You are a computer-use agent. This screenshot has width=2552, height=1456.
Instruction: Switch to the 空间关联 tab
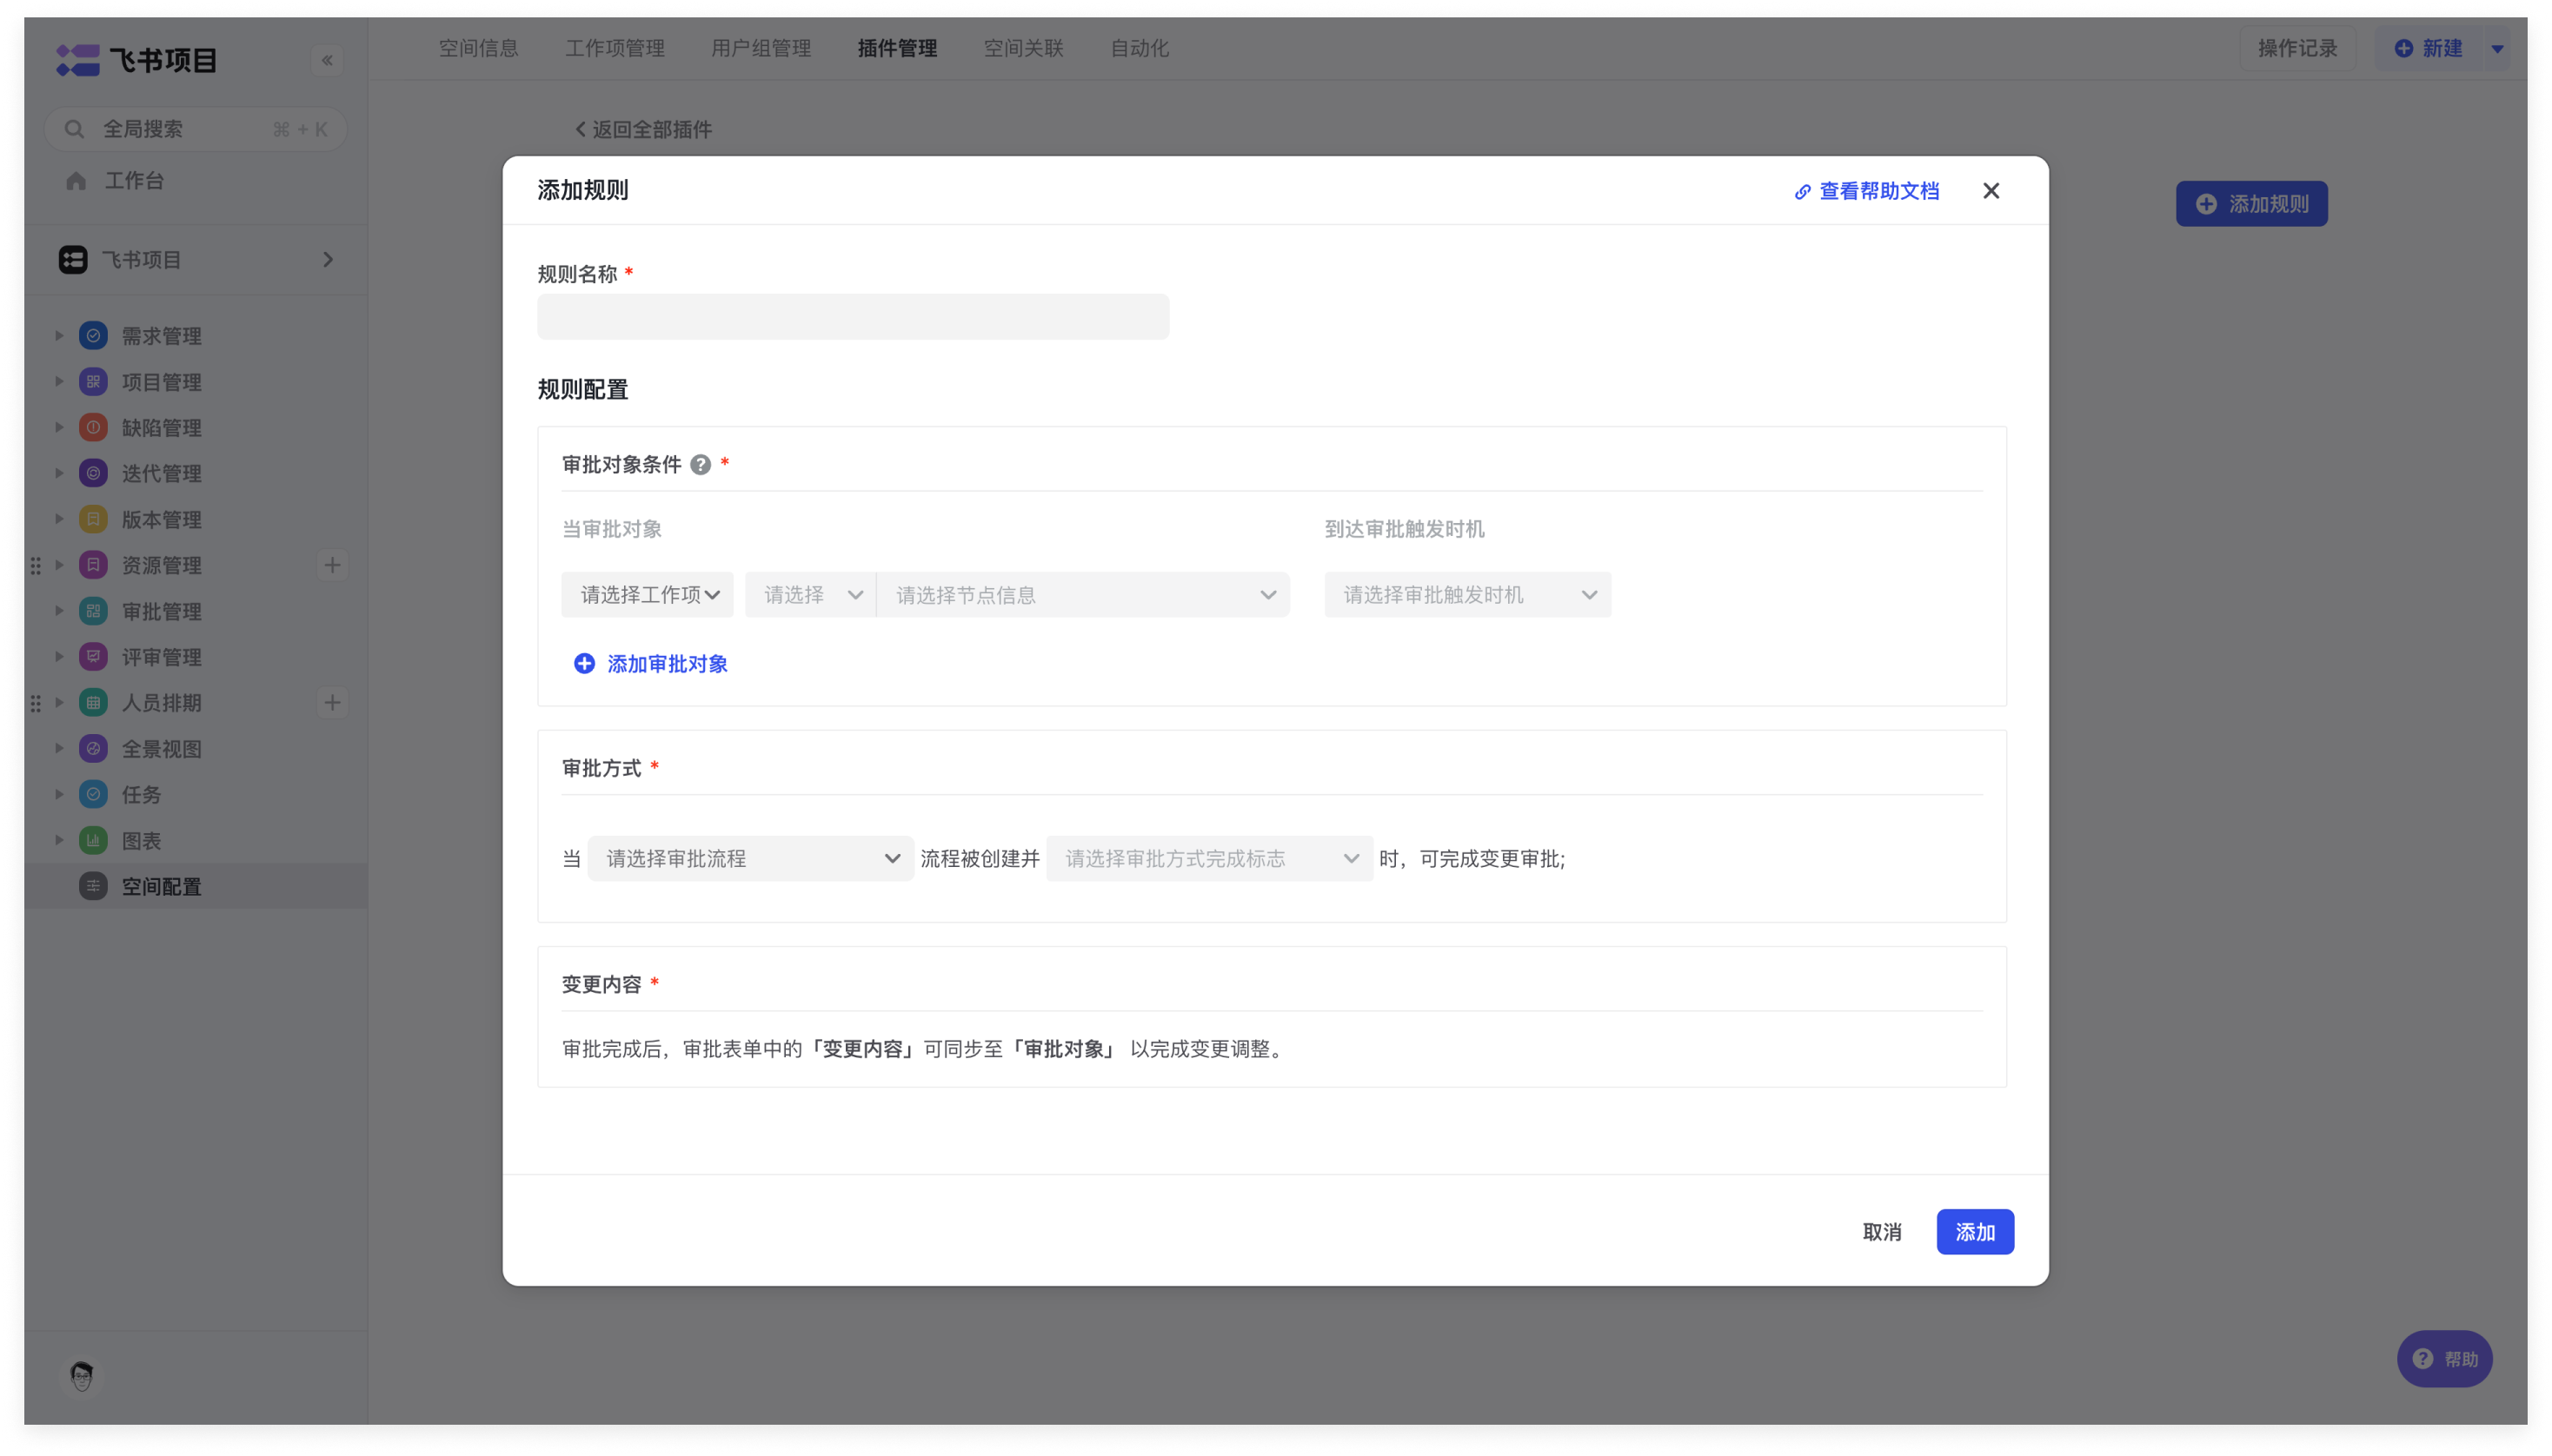[1023, 48]
